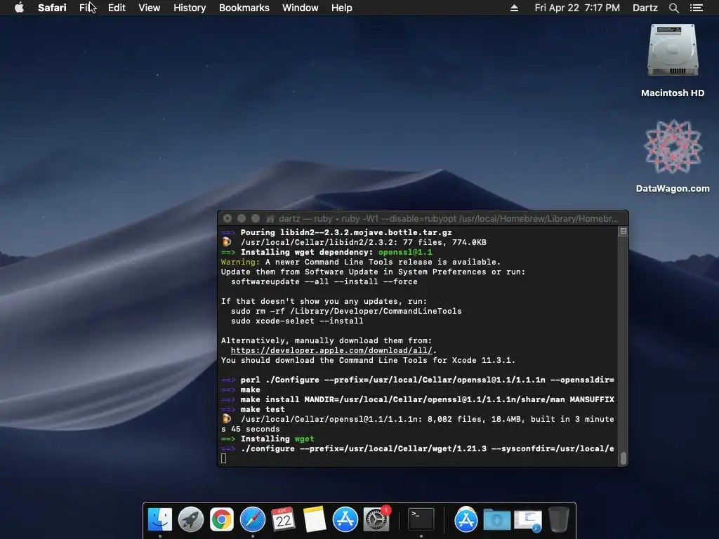Click the beer mug icon beside libidn2 path
Viewport: 719px width, 539px height.
tap(227, 241)
